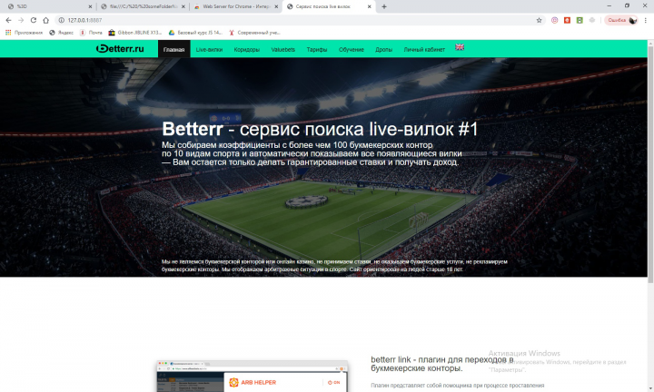Open the red square extension icon
The image size is (654, 392).
(567, 20)
